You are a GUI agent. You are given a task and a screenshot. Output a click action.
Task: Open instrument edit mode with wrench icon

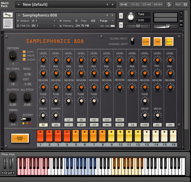(8, 15)
